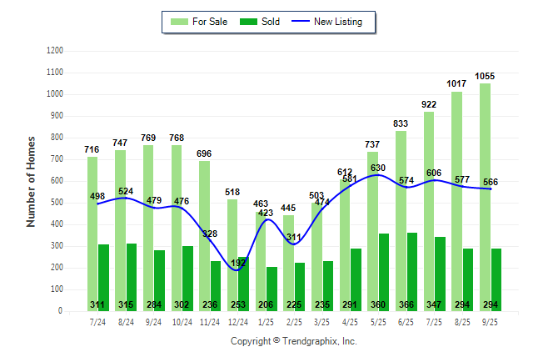The height and width of the screenshot is (362, 538).
Task: Select the 4/25 x-axis month label
Action: coord(350,321)
